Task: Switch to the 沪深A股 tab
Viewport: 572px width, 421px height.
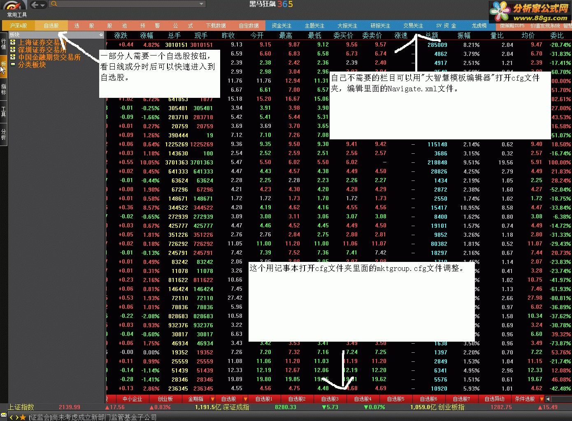Action: (19, 25)
